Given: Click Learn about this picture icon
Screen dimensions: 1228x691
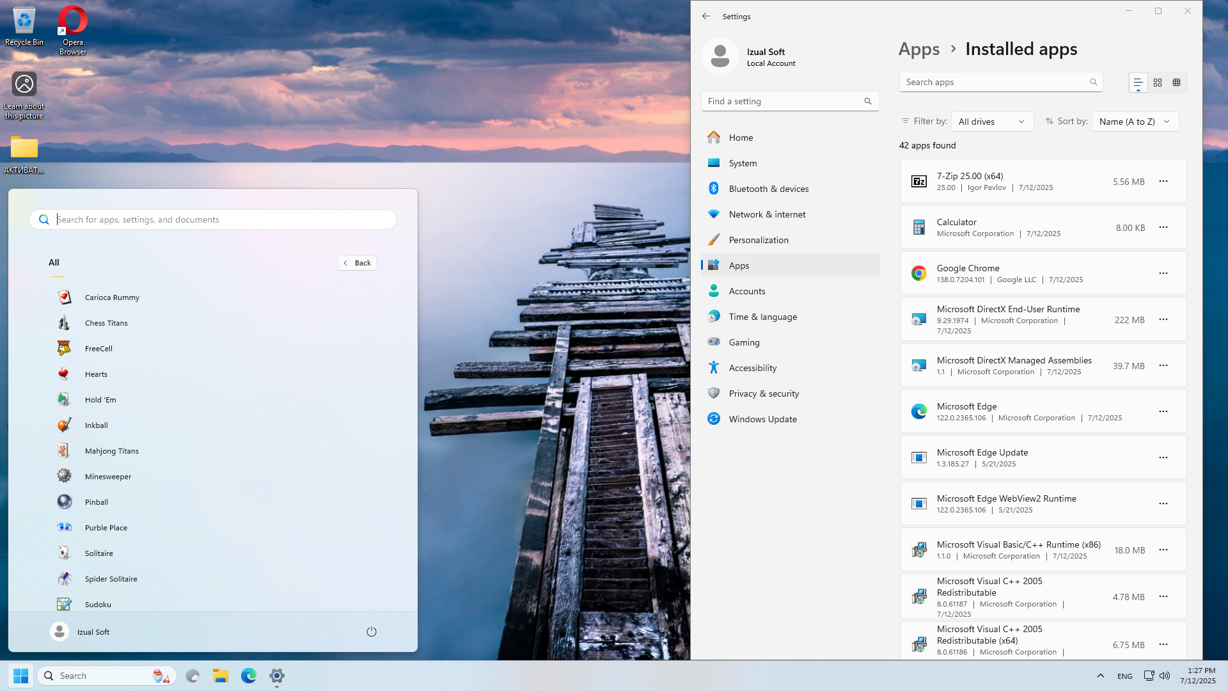Looking at the screenshot, I should click(x=24, y=95).
